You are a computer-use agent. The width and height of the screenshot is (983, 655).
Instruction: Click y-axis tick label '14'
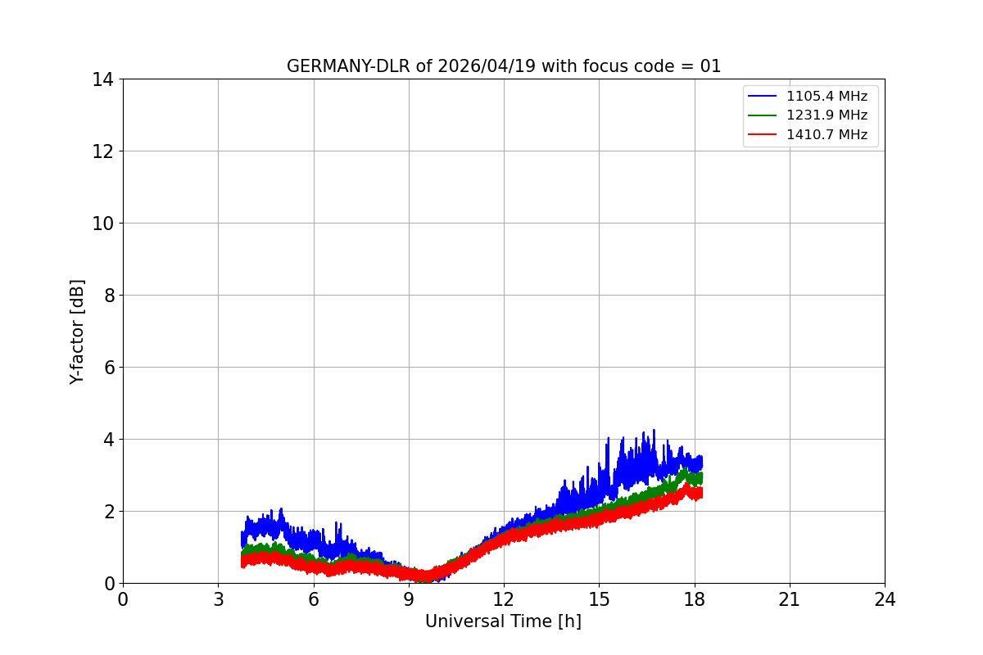coord(102,79)
